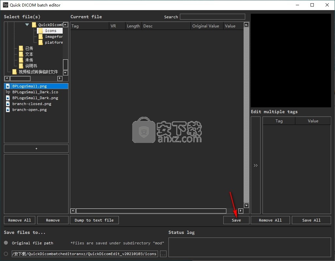This screenshot has height=261, width=335.
Task: Open the ... browse folder button
Action: click(x=163, y=254)
